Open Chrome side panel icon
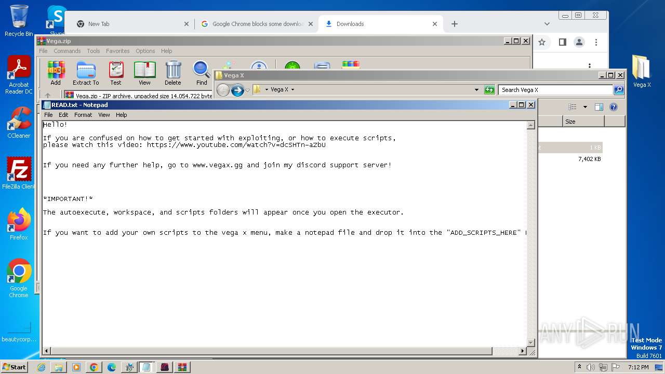 [562, 42]
